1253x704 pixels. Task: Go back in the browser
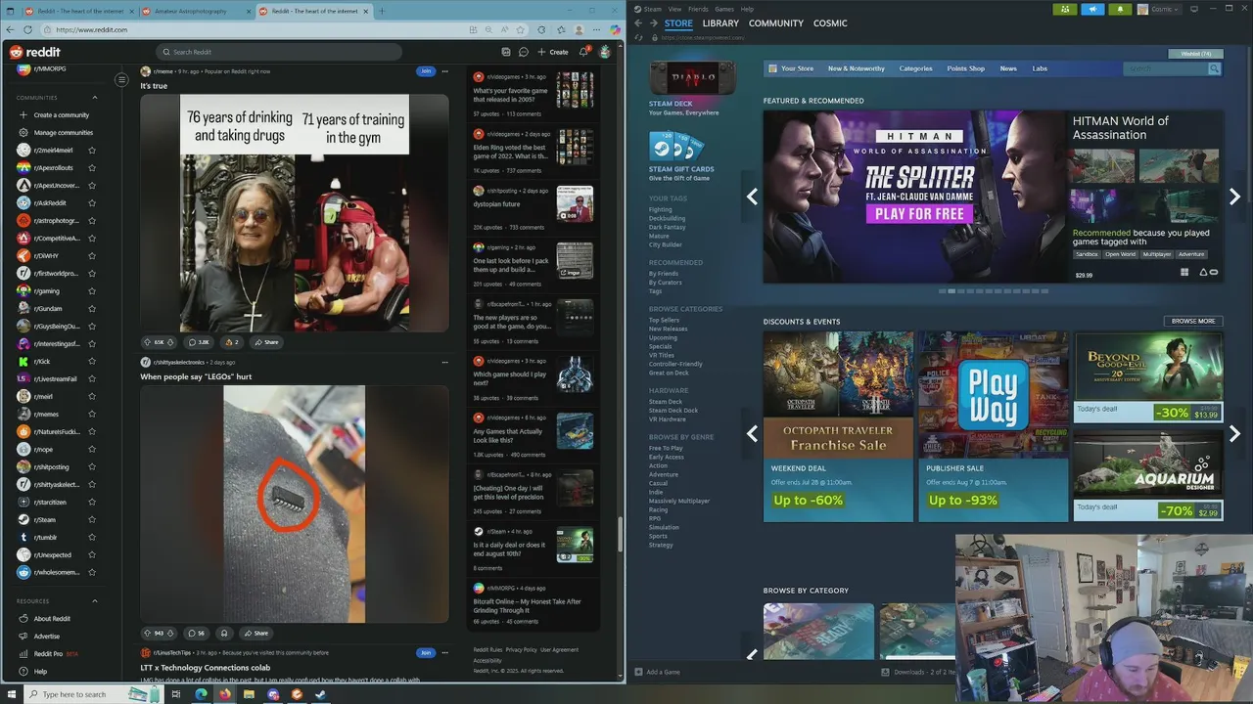[x=11, y=30]
